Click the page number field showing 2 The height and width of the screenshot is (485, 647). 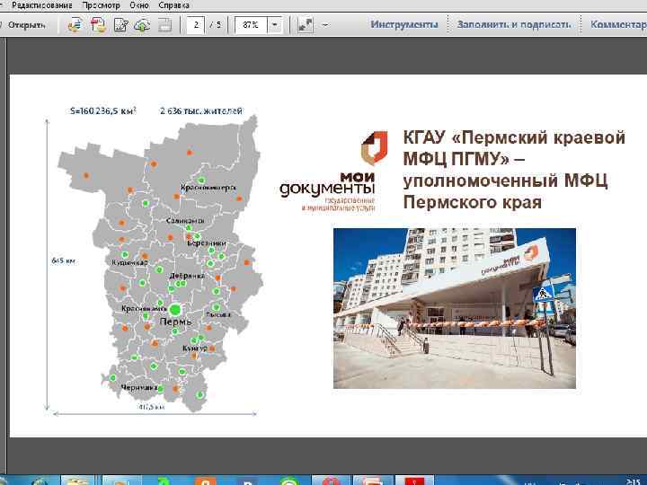pos(196,25)
